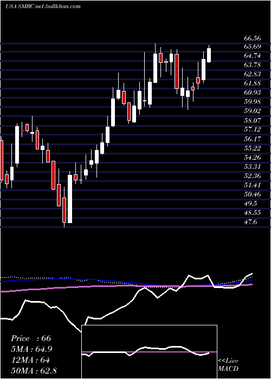Click the 54.26 price axis label
This screenshot has width=271, height=379.
pyautogui.click(x=253, y=158)
